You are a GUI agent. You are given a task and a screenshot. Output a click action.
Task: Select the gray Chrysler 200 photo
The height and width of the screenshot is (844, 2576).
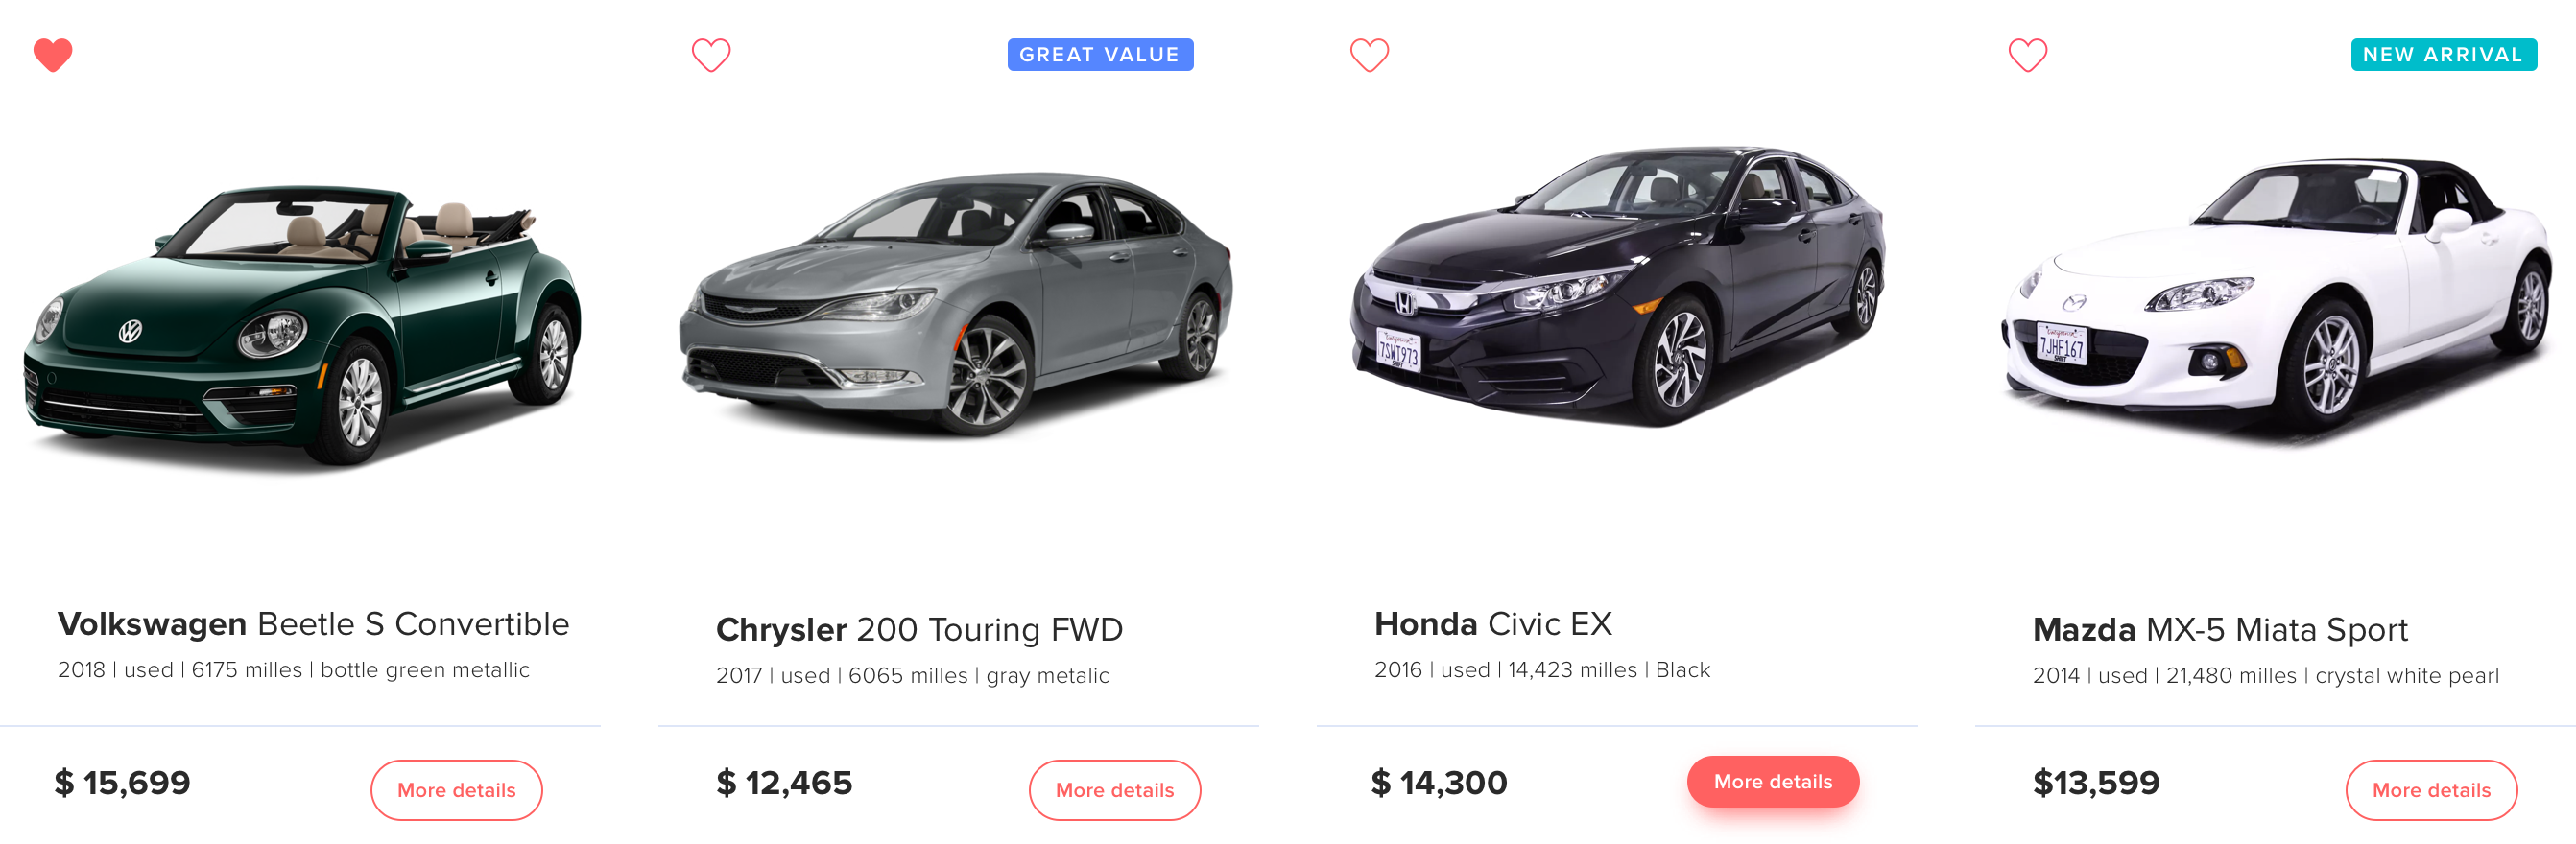956,305
